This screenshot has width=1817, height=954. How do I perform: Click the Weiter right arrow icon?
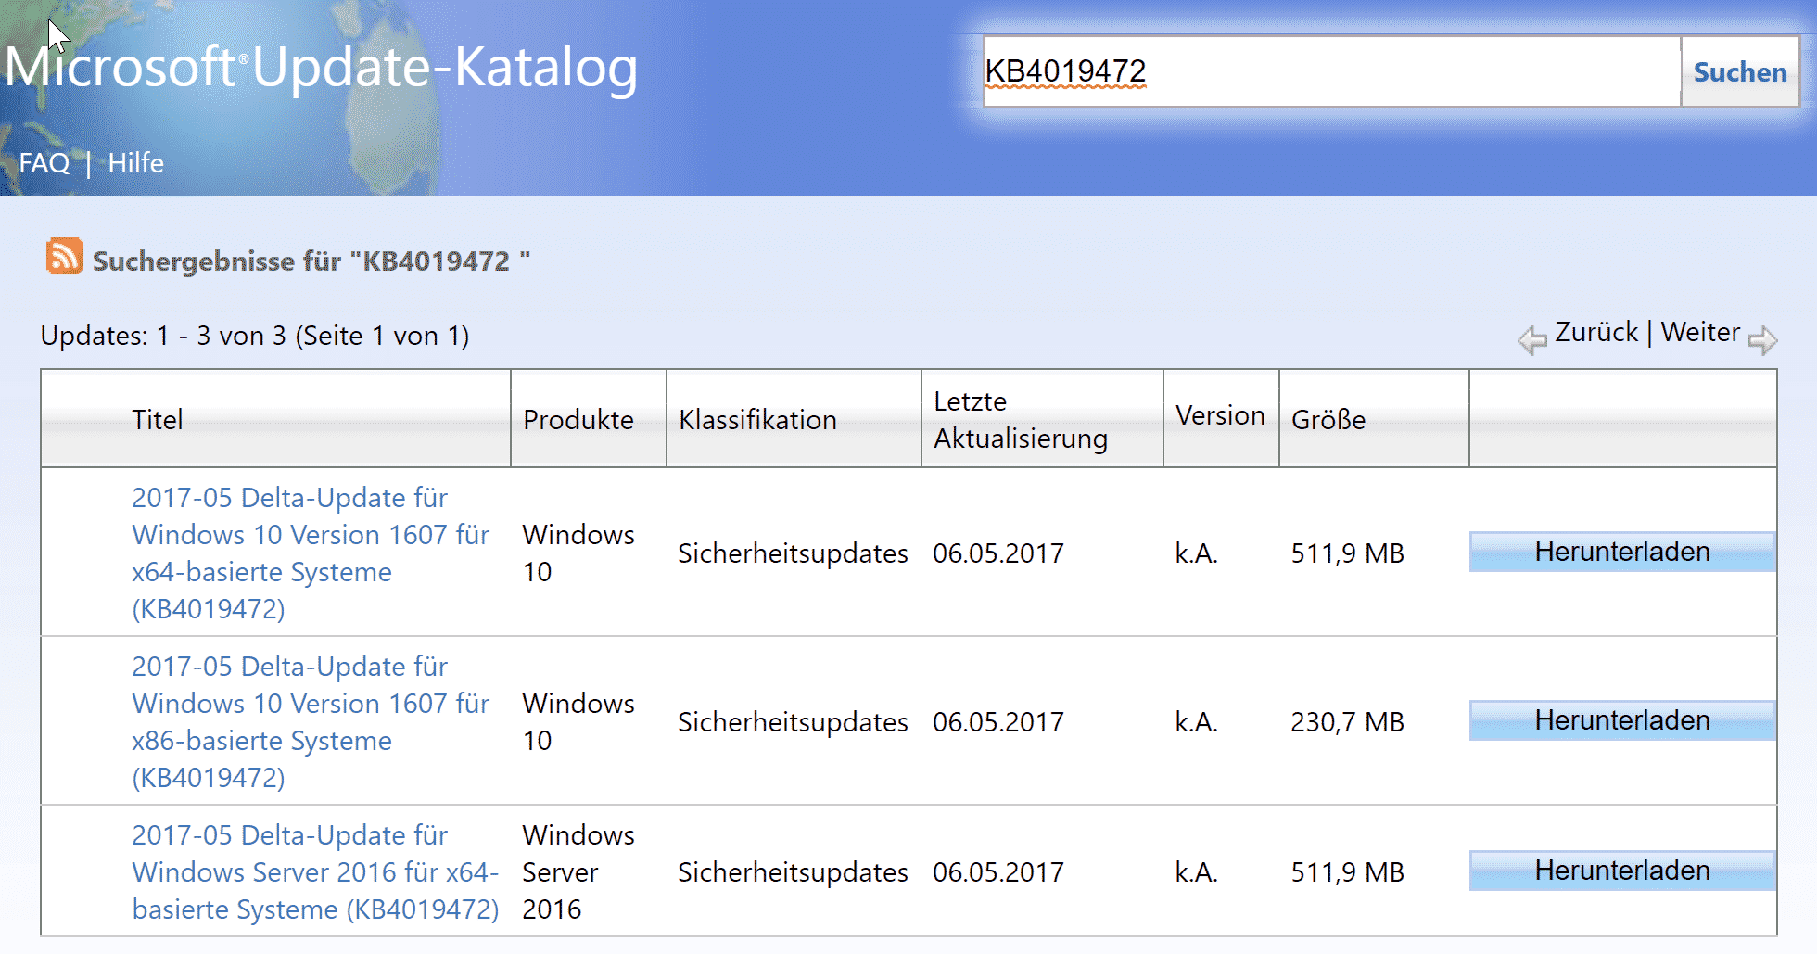[x=1762, y=340]
